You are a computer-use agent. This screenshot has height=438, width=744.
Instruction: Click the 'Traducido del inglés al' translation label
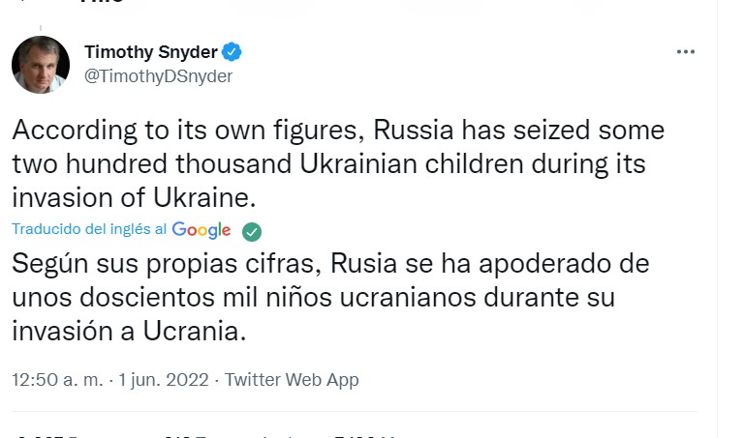tap(89, 230)
